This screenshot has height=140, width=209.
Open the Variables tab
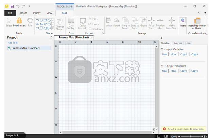click(x=166, y=43)
